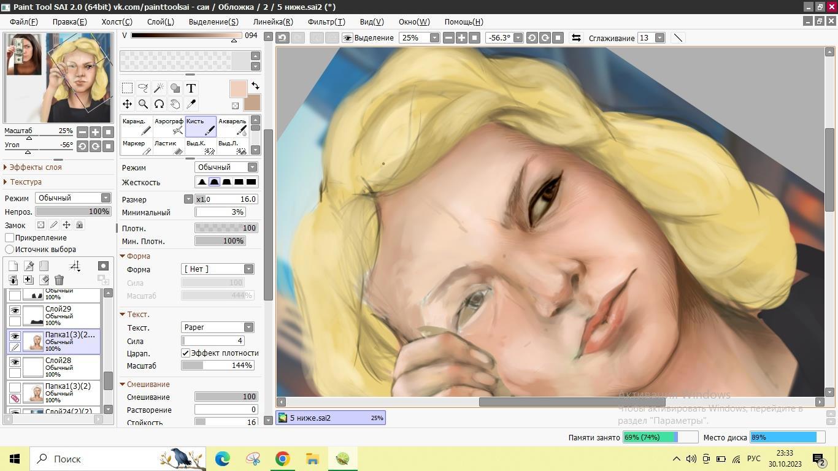Swap foreground and background colors
Image resolution: width=838 pixels, height=471 pixels.
pyautogui.click(x=255, y=86)
